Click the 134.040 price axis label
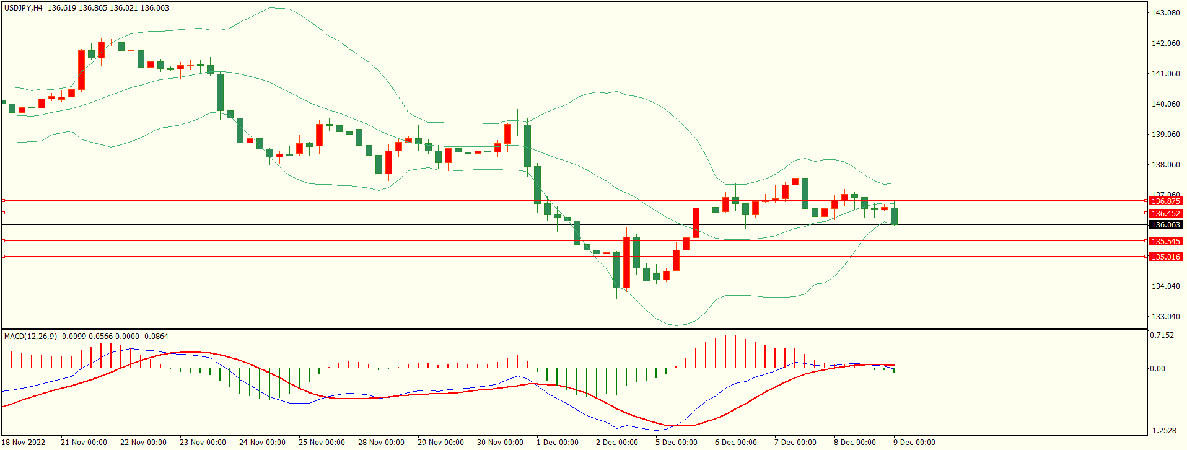Image resolution: width=1187 pixels, height=450 pixels. [x=1165, y=286]
